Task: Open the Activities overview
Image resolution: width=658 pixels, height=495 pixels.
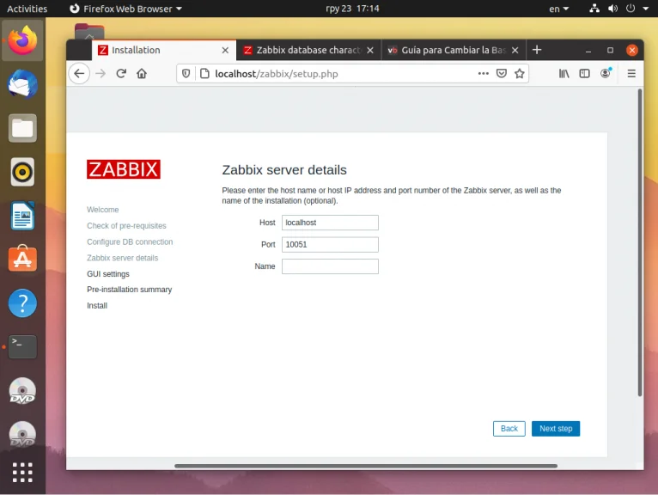Action: coord(27,9)
